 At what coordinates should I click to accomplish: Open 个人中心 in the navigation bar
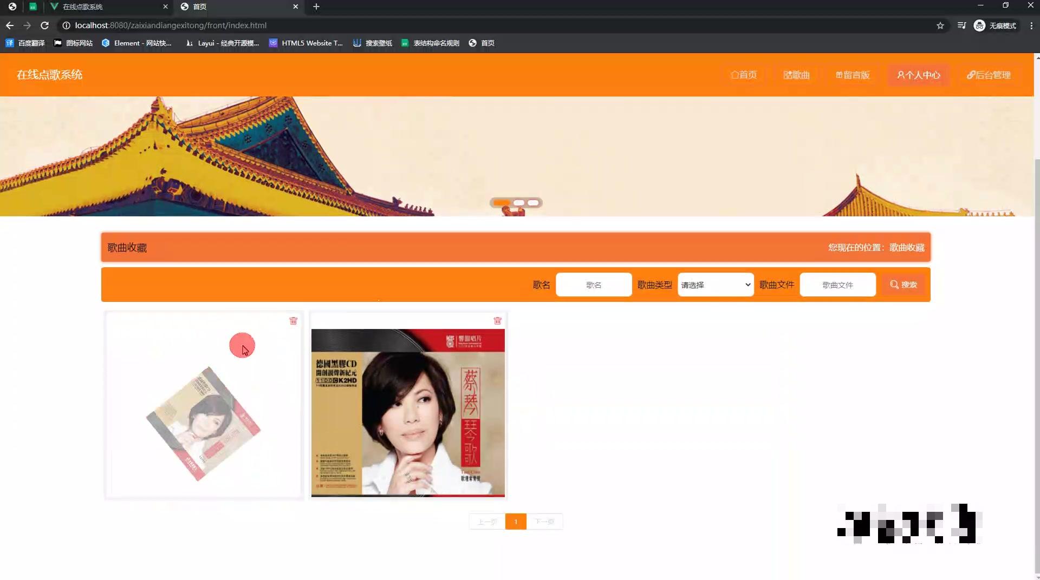point(918,75)
